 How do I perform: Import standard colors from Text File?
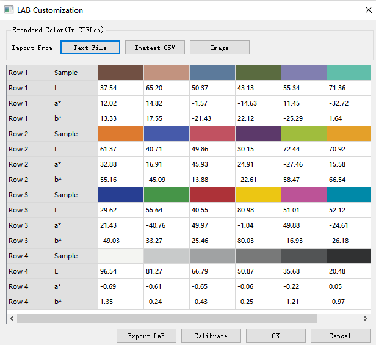pos(90,48)
